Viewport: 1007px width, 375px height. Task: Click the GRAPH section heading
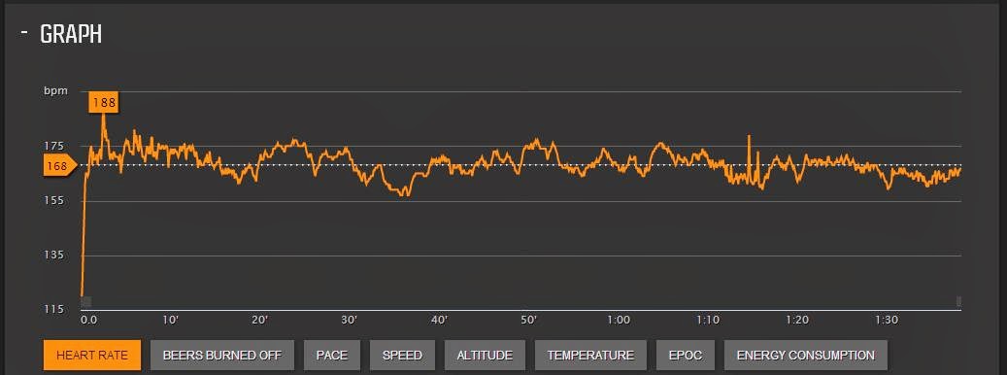[x=71, y=34]
